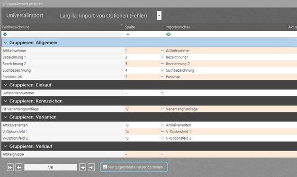Viewport: 297px width, 177px height.
Task: Collapse Gruppieren: Varianten group
Action: [6, 117]
